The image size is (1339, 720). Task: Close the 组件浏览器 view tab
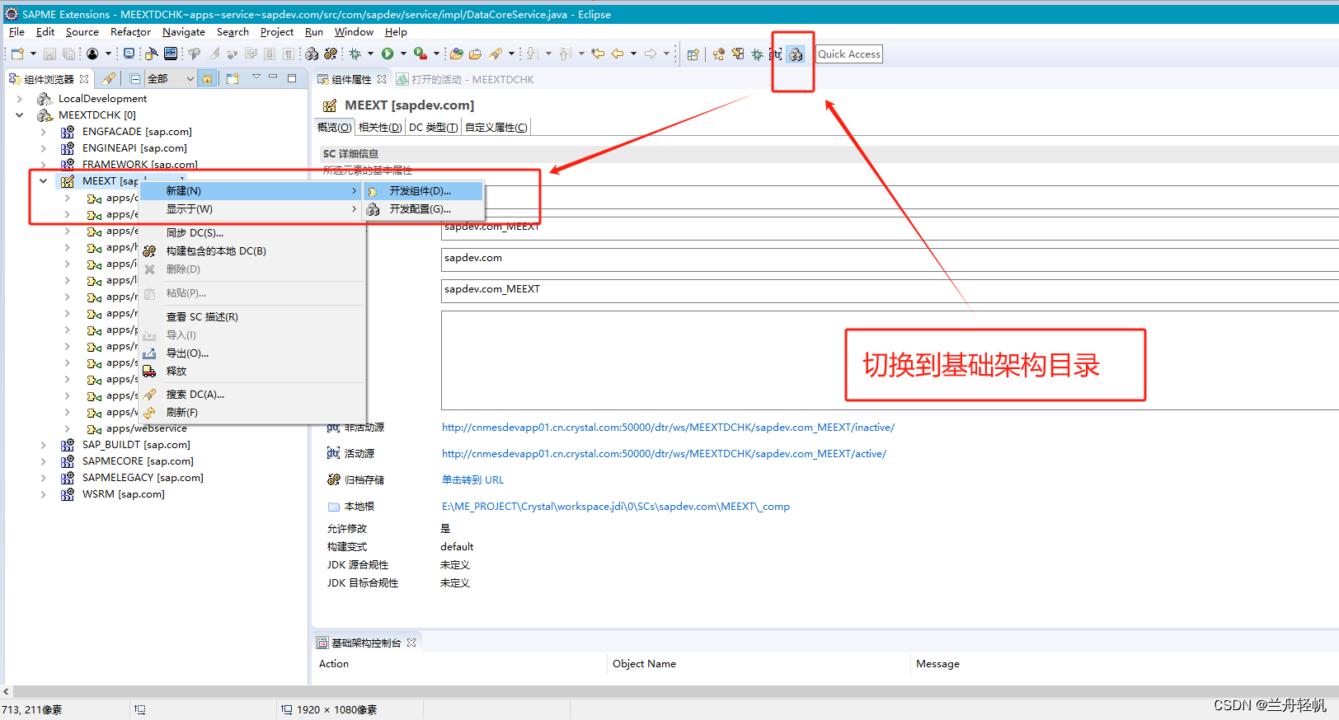pos(84,79)
